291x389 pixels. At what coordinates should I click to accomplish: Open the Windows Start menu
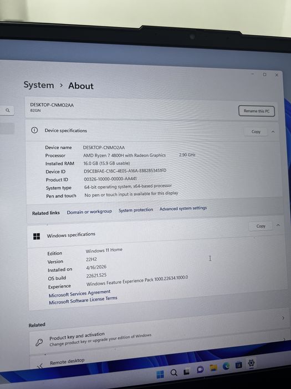tap(160, 374)
